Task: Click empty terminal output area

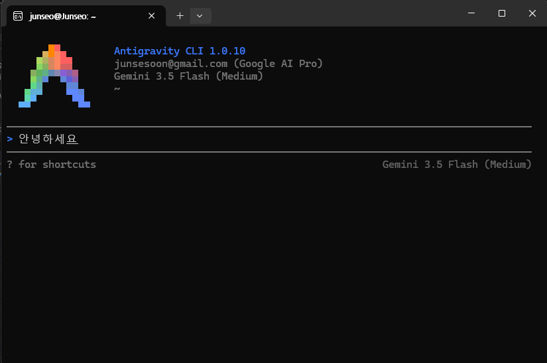Action: pyautogui.click(x=272, y=265)
